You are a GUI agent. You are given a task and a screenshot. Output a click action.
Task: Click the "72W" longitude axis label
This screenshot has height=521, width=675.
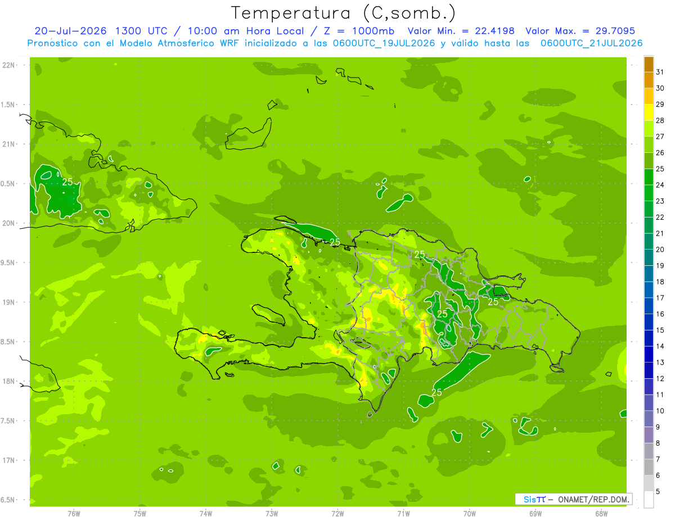(337, 513)
